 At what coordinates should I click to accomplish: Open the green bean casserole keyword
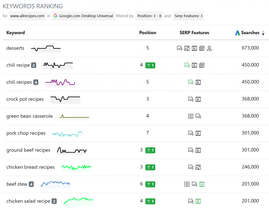coord(29,116)
